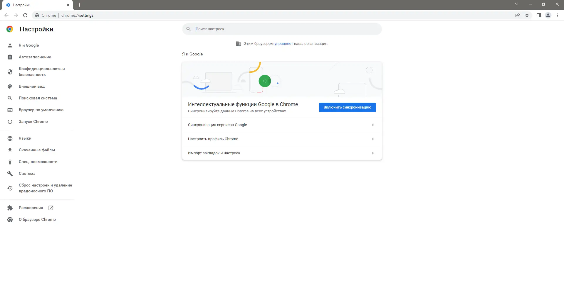Click the person icon beside Я и Google

tap(10, 45)
